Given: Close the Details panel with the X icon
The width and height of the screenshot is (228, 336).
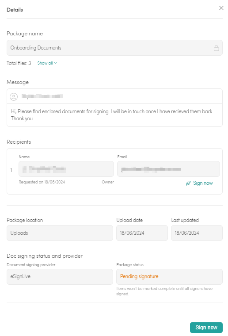Looking at the screenshot, I should pyautogui.click(x=221, y=8).
